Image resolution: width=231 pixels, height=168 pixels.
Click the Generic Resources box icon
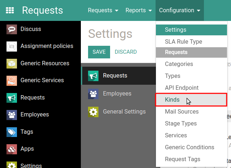click(12, 63)
